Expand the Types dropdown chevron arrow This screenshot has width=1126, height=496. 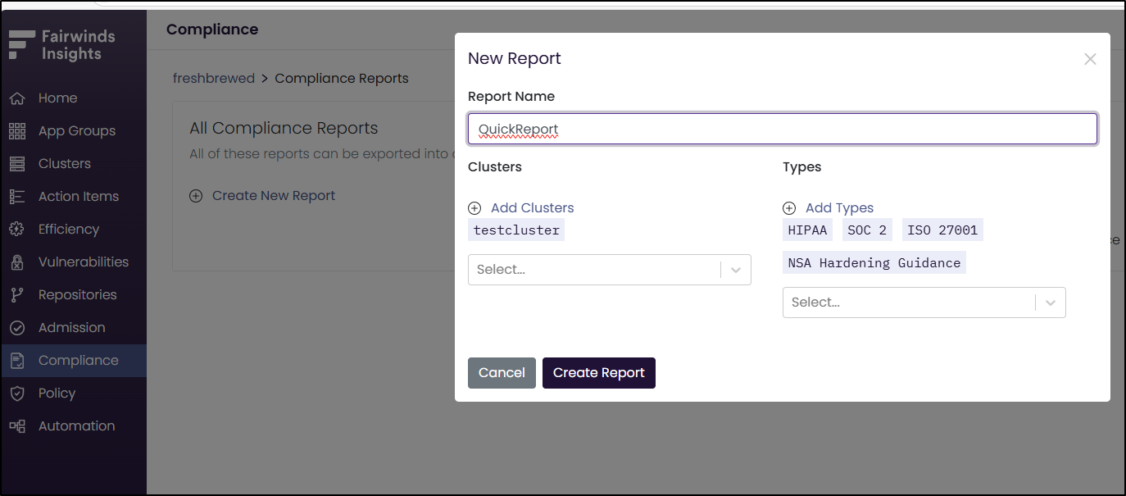[1051, 303]
